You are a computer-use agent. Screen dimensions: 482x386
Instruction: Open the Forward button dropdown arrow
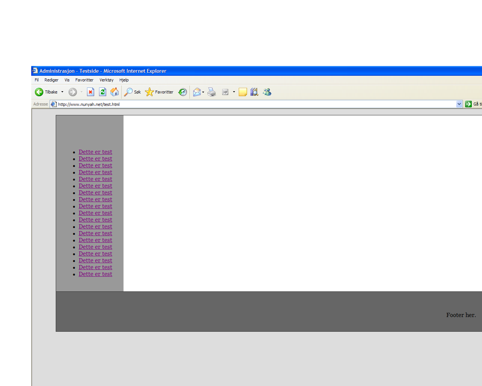pos(81,92)
